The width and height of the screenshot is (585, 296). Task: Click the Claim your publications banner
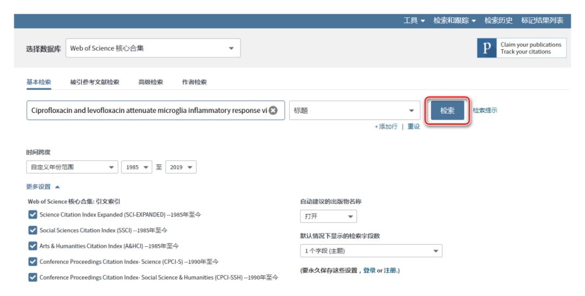pos(522,48)
